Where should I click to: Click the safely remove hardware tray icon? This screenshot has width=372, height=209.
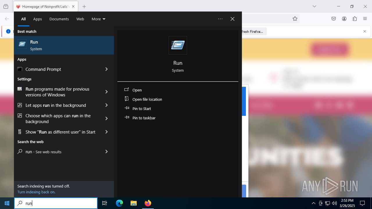(321, 203)
